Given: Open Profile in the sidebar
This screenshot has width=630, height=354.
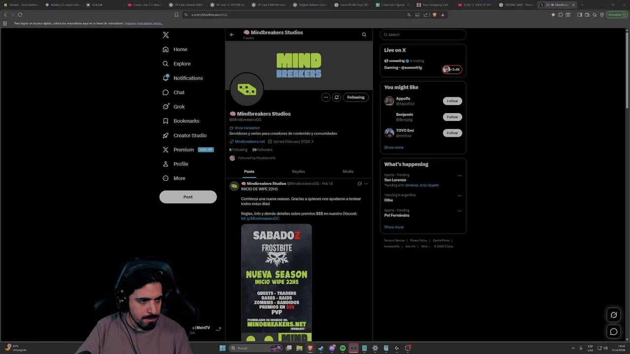Looking at the screenshot, I should tap(176, 164).
